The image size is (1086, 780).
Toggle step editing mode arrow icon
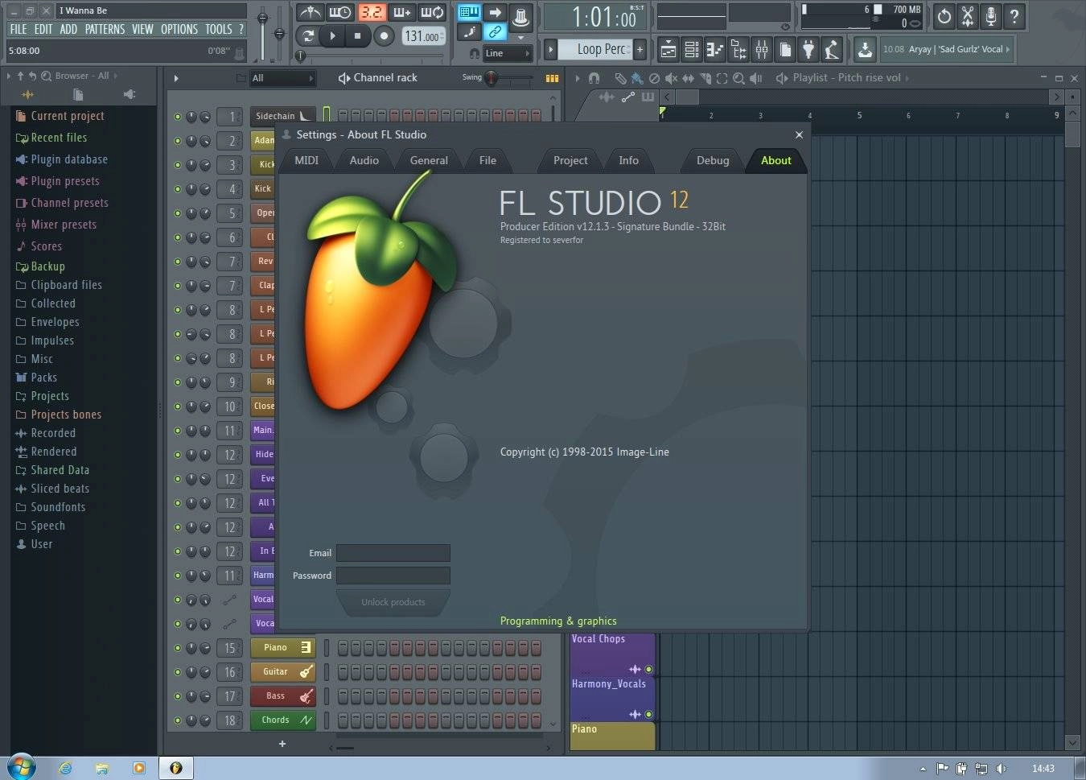[x=495, y=12]
